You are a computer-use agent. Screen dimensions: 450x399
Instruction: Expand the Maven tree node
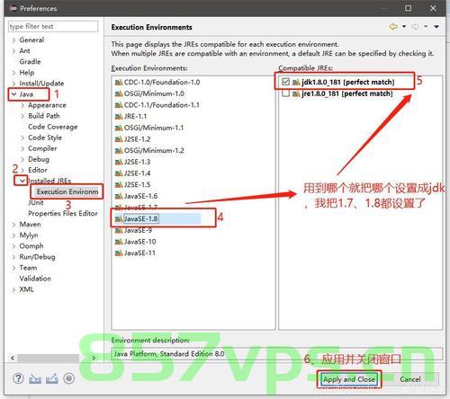pyautogui.click(x=13, y=225)
